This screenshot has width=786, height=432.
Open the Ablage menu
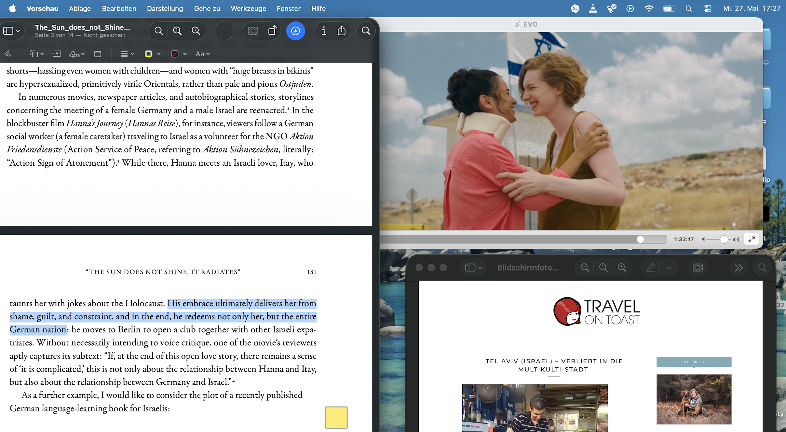point(80,8)
